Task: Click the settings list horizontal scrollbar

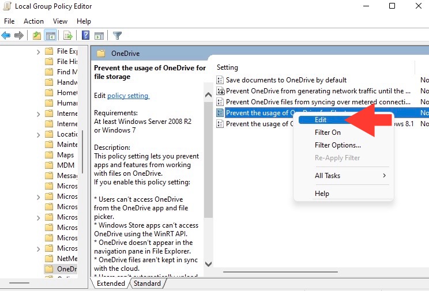Action: (x=281, y=272)
